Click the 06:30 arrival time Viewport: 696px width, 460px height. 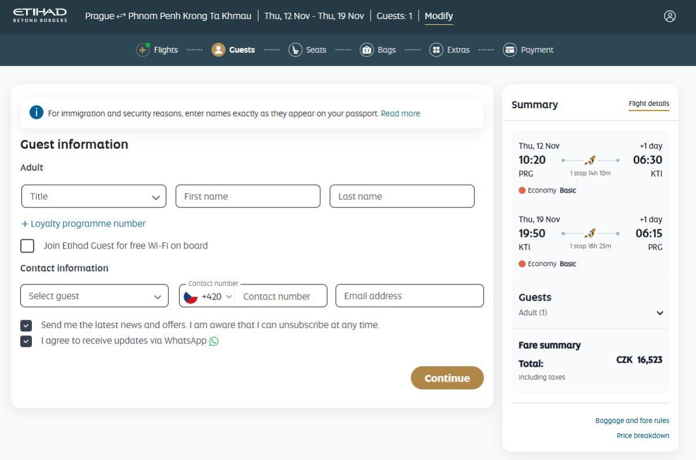coord(648,160)
